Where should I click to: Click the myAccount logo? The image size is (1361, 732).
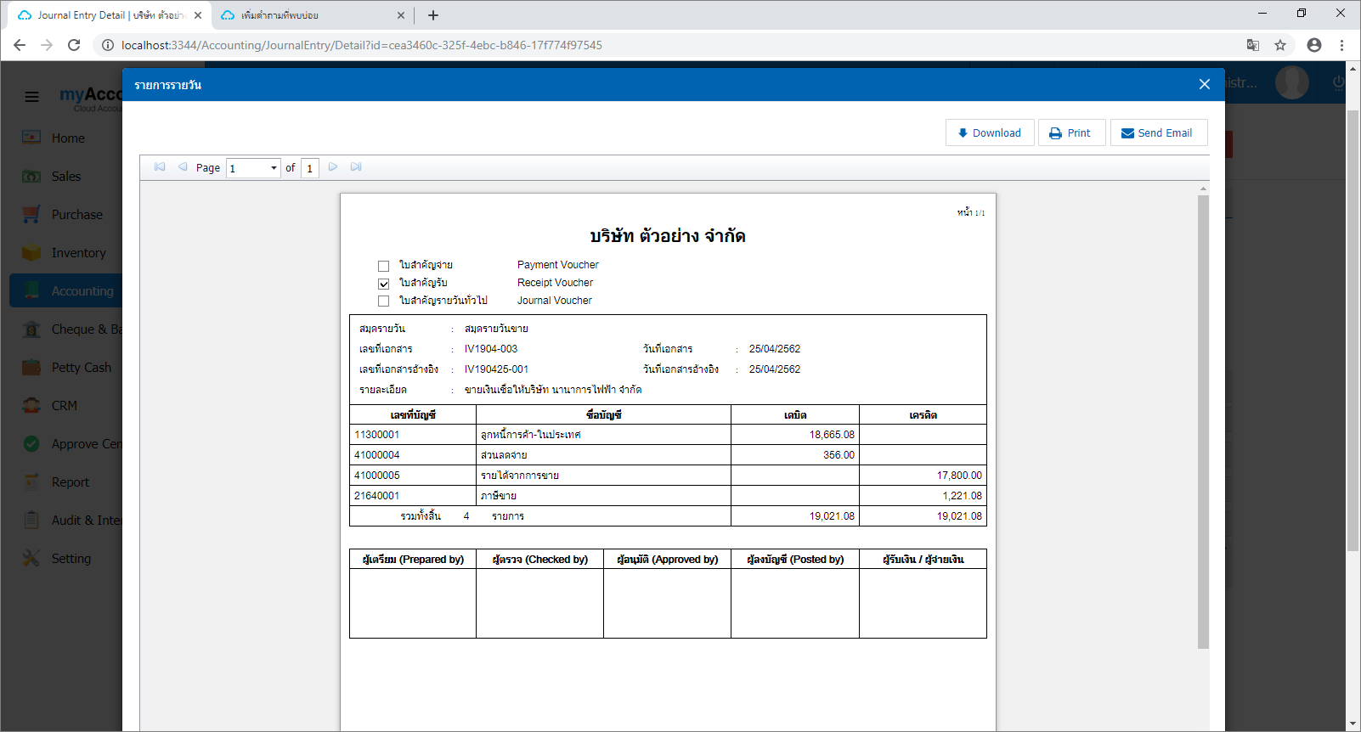pos(91,97)
